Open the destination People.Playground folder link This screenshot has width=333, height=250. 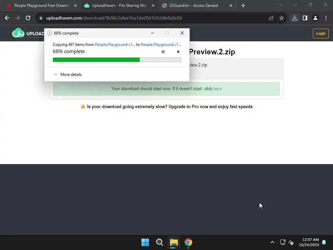click(161, 44)
